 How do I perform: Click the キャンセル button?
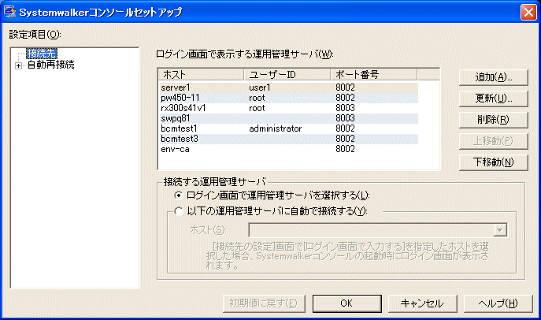pyautogui.click(x=422, y=303)
